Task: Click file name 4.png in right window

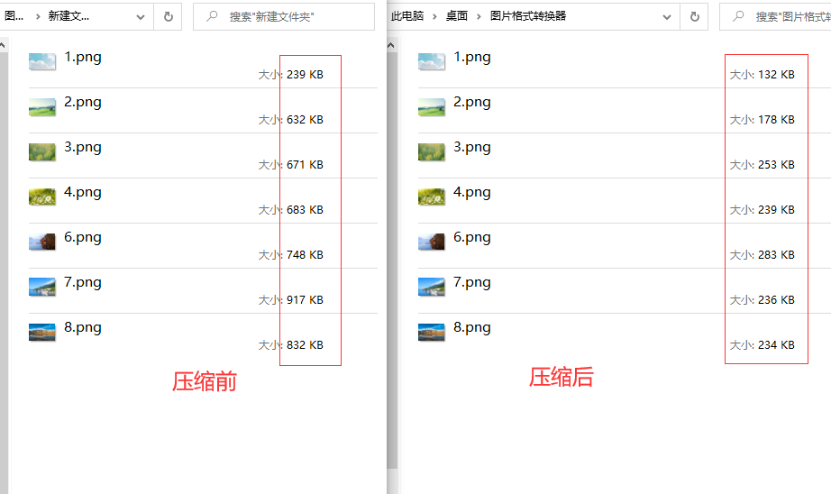Action: 472,192
